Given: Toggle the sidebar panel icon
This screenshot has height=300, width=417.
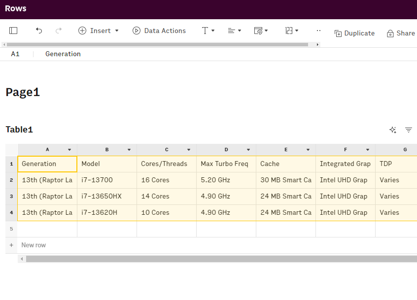Looking at the screenshot, I should tap(13, 31).
